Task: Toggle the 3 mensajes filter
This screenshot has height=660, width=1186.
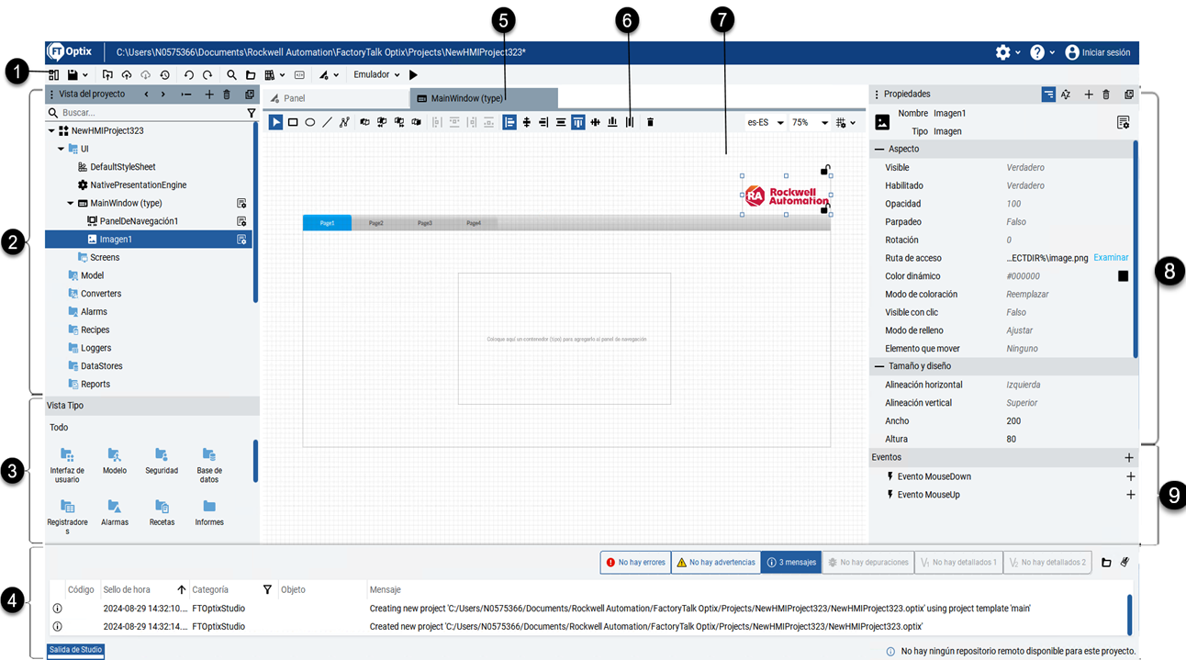Action: click(x=791, y=563)
